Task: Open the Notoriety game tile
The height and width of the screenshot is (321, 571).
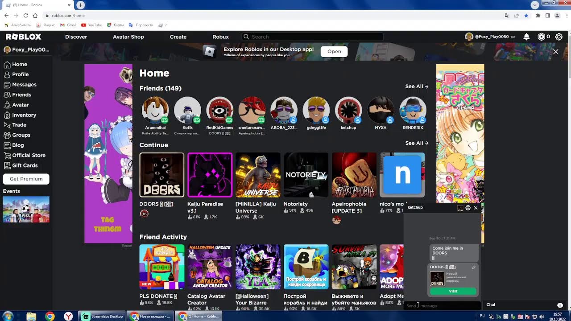Action: click(306, 175)
